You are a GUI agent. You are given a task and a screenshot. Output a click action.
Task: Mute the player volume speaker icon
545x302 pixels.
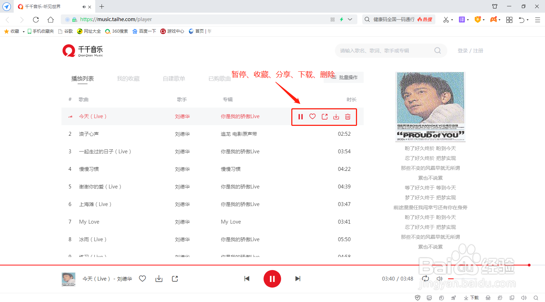tap(439, 279)
